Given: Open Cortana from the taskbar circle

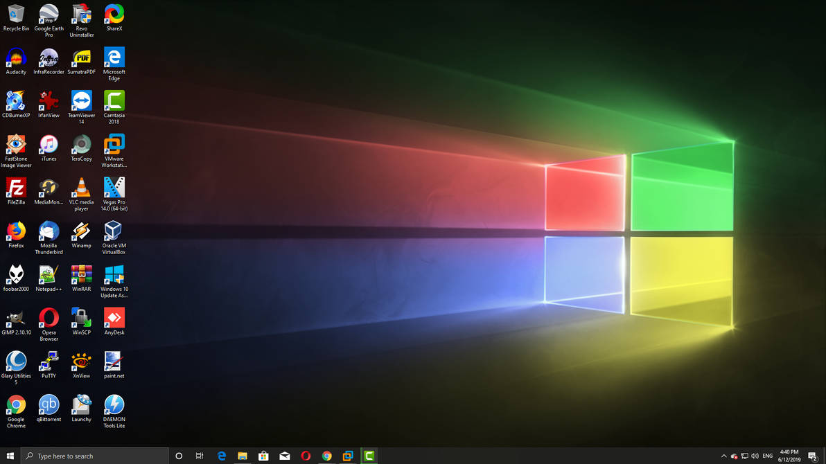Looking at the screenshot, I should tap(179, 456).
